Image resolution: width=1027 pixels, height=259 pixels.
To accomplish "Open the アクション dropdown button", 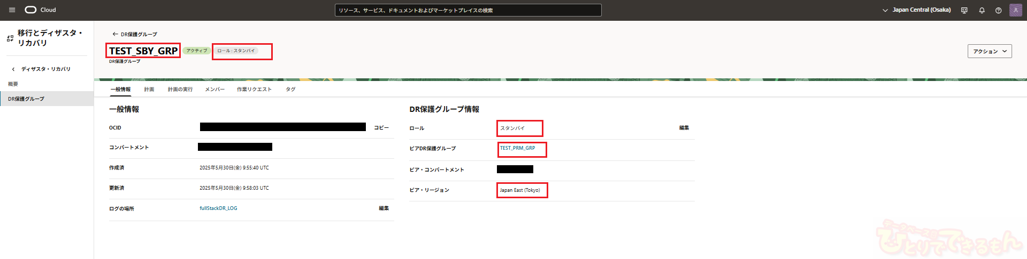I will pos(989,51).
